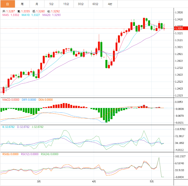
Task: Open the 15分 timeframe tab
Action: point(66,4)
